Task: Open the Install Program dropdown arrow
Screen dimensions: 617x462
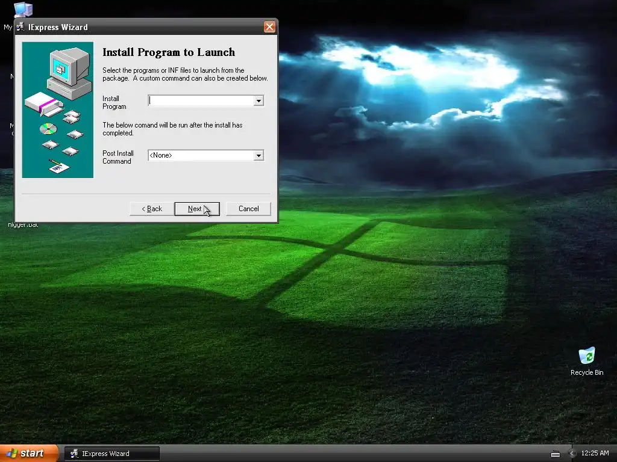Action: coord(258,101)
